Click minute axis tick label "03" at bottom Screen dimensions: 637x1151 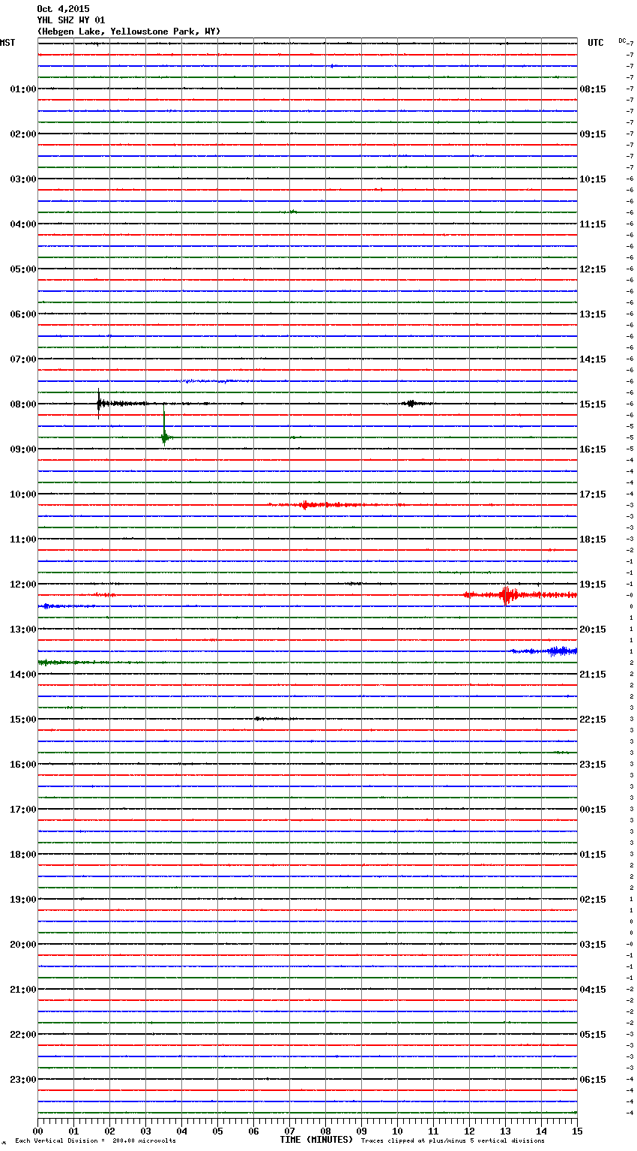pyautogui.click(x=145, y=1131)
